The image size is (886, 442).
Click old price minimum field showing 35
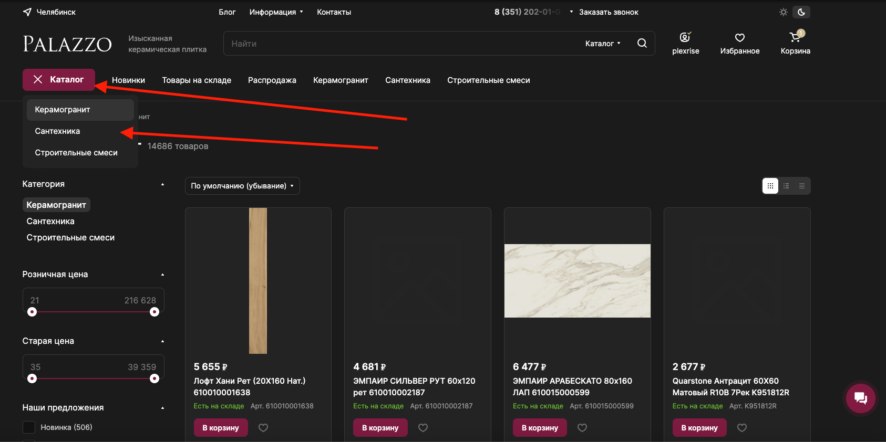tap(58, 367)
